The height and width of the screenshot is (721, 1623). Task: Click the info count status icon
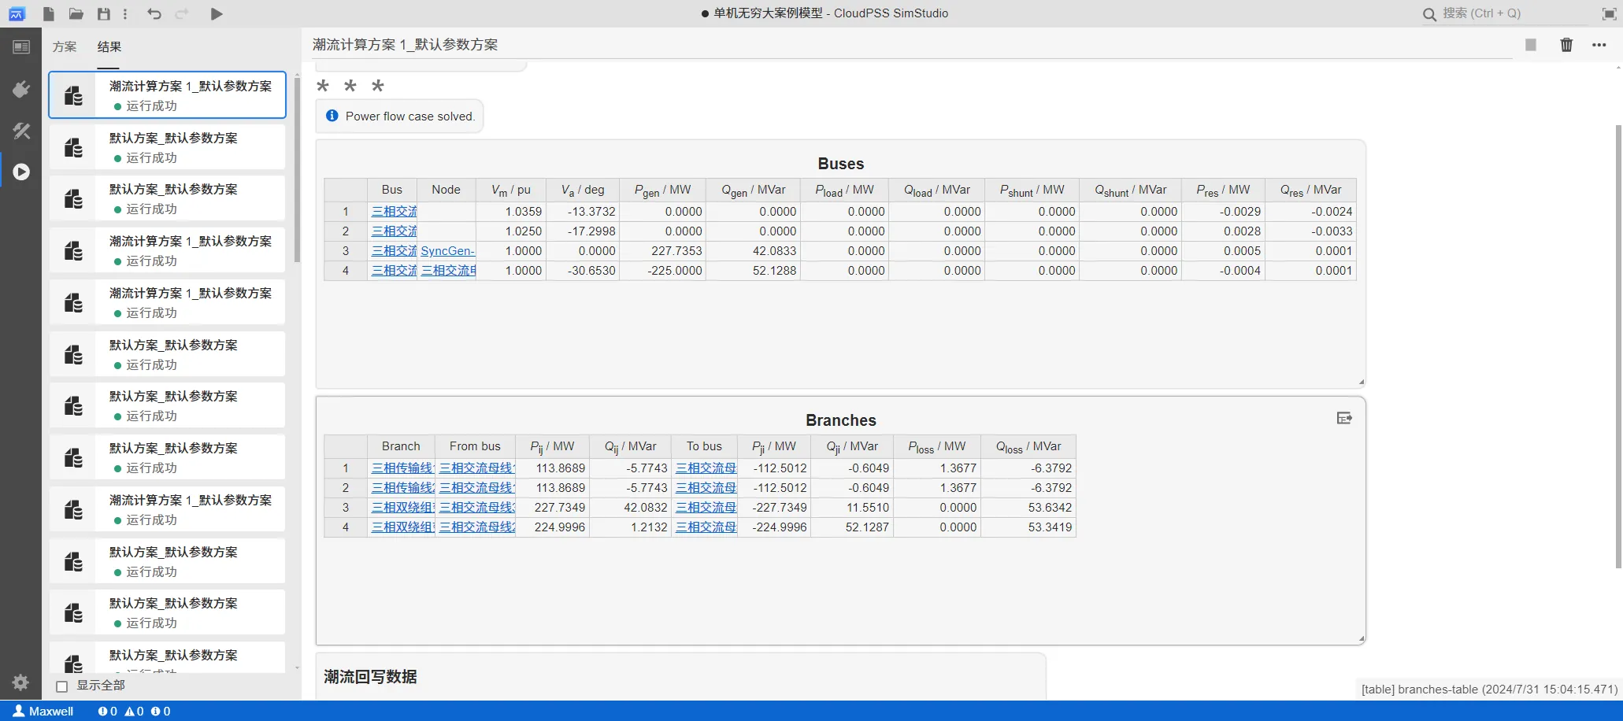pyautogui.click(x=161, y=711)
